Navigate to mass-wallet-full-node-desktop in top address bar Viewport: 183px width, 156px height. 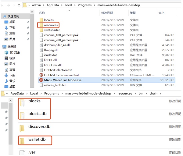119,5
